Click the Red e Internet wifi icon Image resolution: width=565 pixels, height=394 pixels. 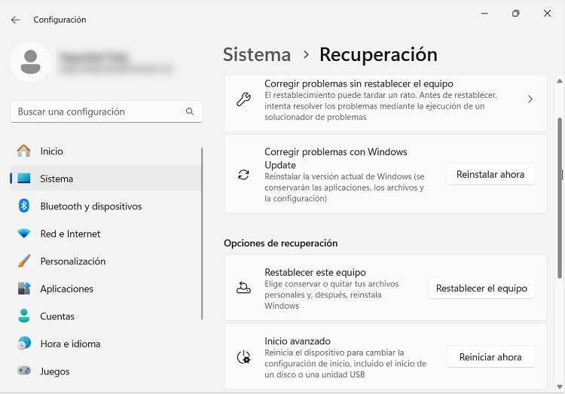pos(24,234)
